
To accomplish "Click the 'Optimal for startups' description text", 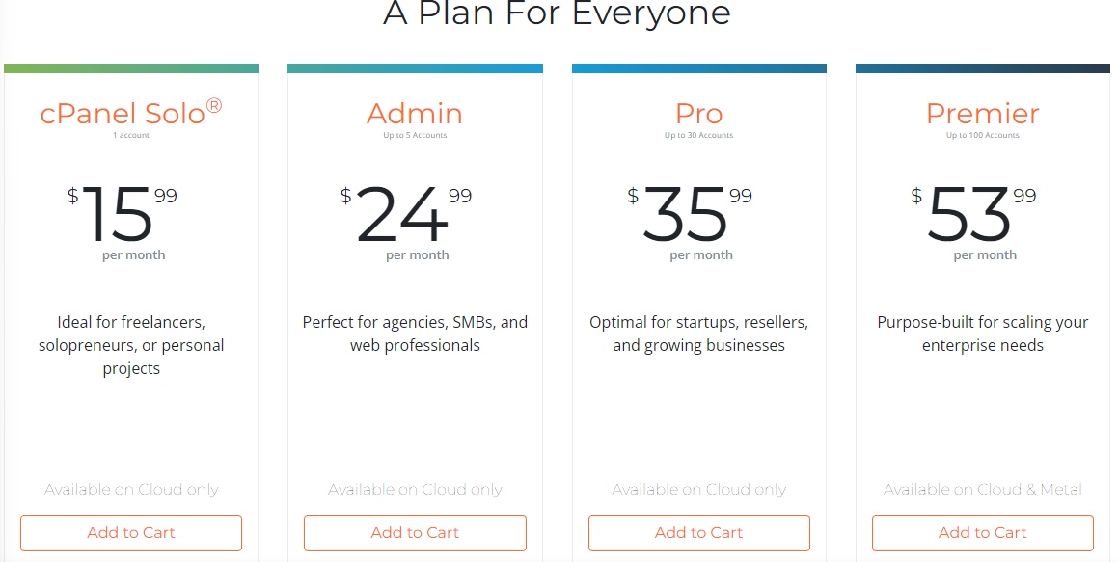I will click(698, 334).
